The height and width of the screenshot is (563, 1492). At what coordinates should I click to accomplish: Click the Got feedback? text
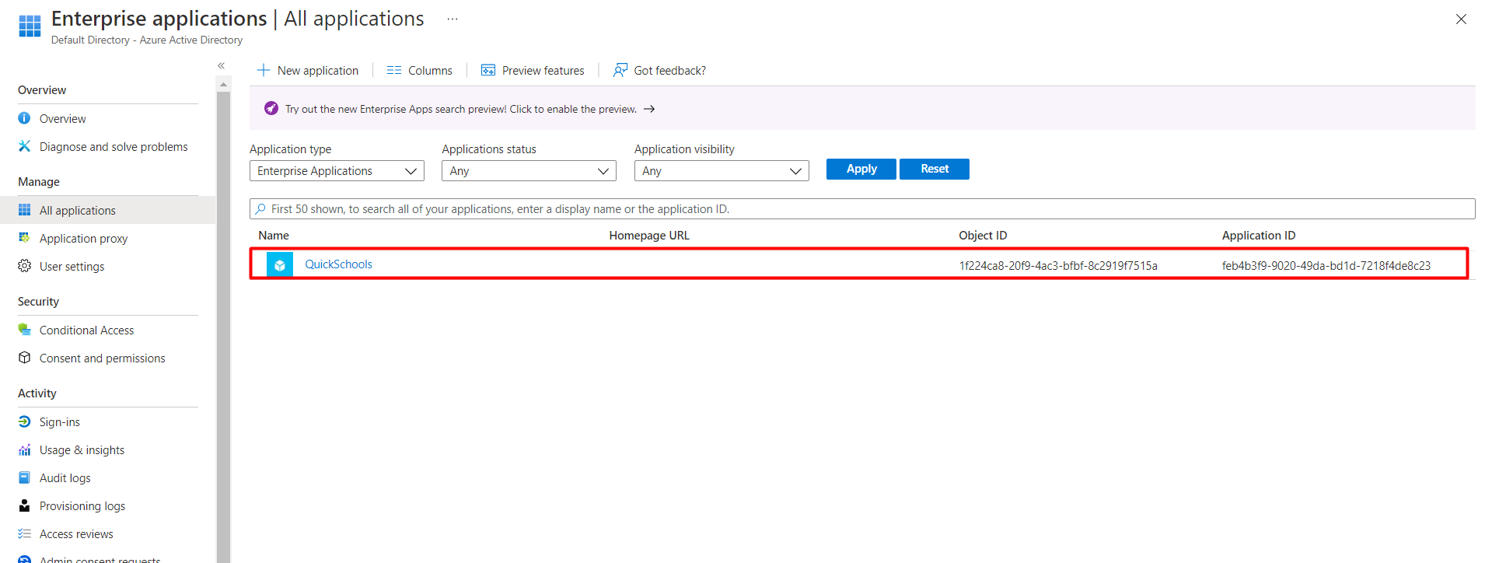tap(670, 71)
